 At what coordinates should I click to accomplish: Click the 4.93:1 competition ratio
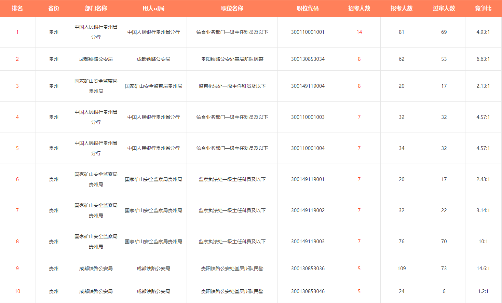483,32
